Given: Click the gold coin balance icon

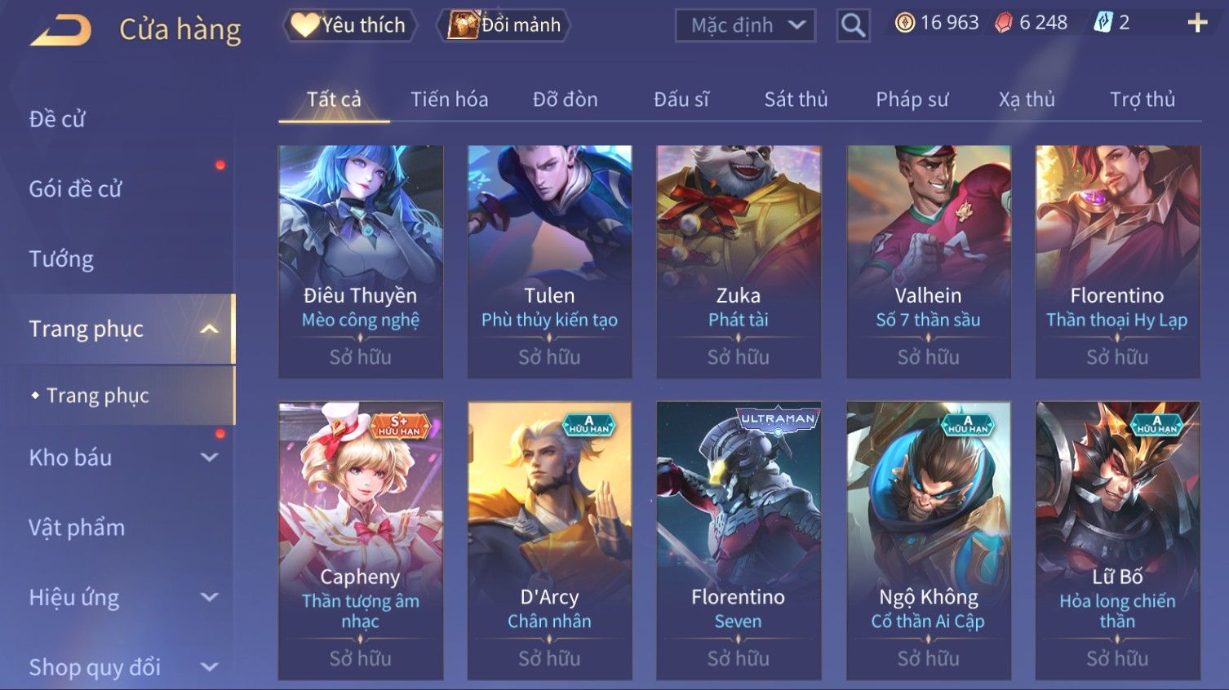Looking at the screenshot, I should pyautogui.click(x=904, y=23).
